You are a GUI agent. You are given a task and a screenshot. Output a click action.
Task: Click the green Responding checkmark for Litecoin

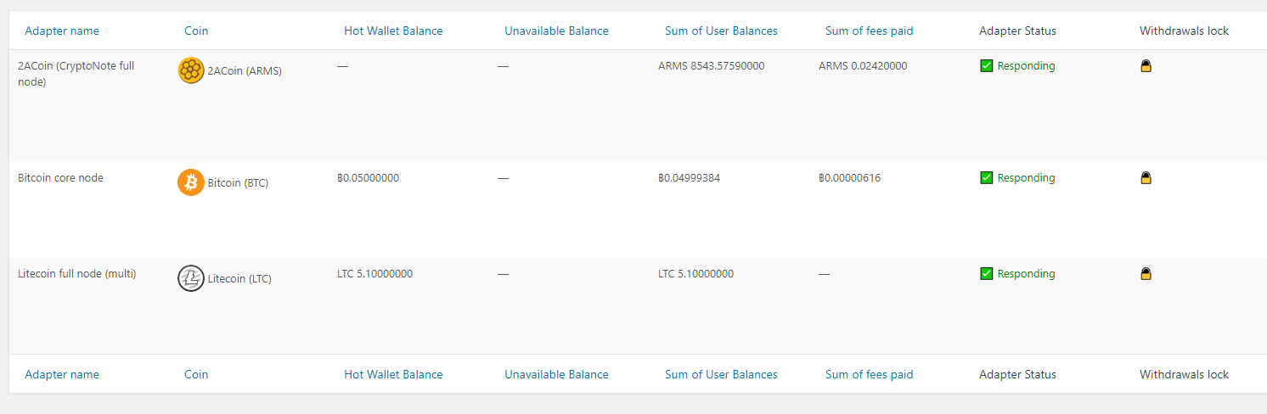(986, 274)
